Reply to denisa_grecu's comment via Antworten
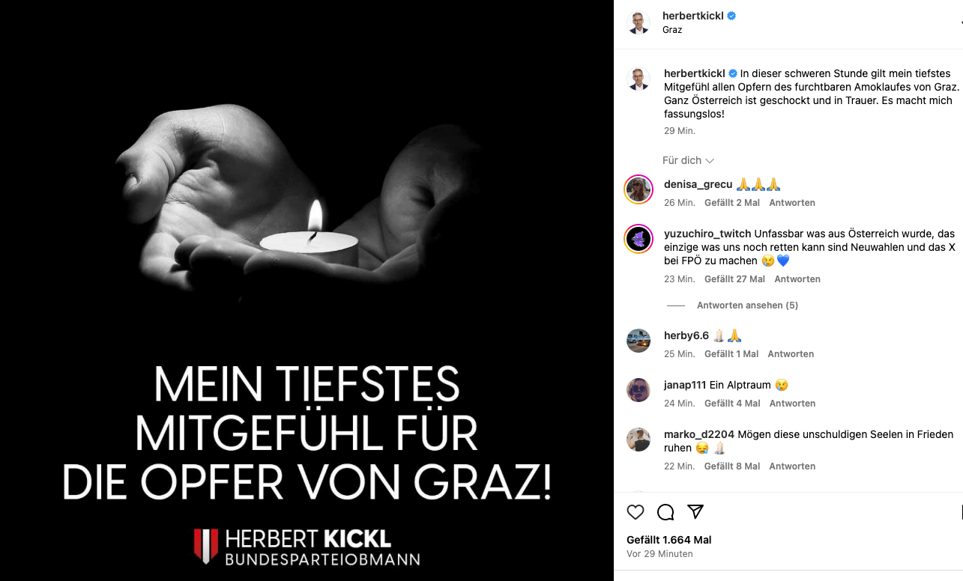The height and width of the screenshot is (581, 963). click(x=792, y=203)
